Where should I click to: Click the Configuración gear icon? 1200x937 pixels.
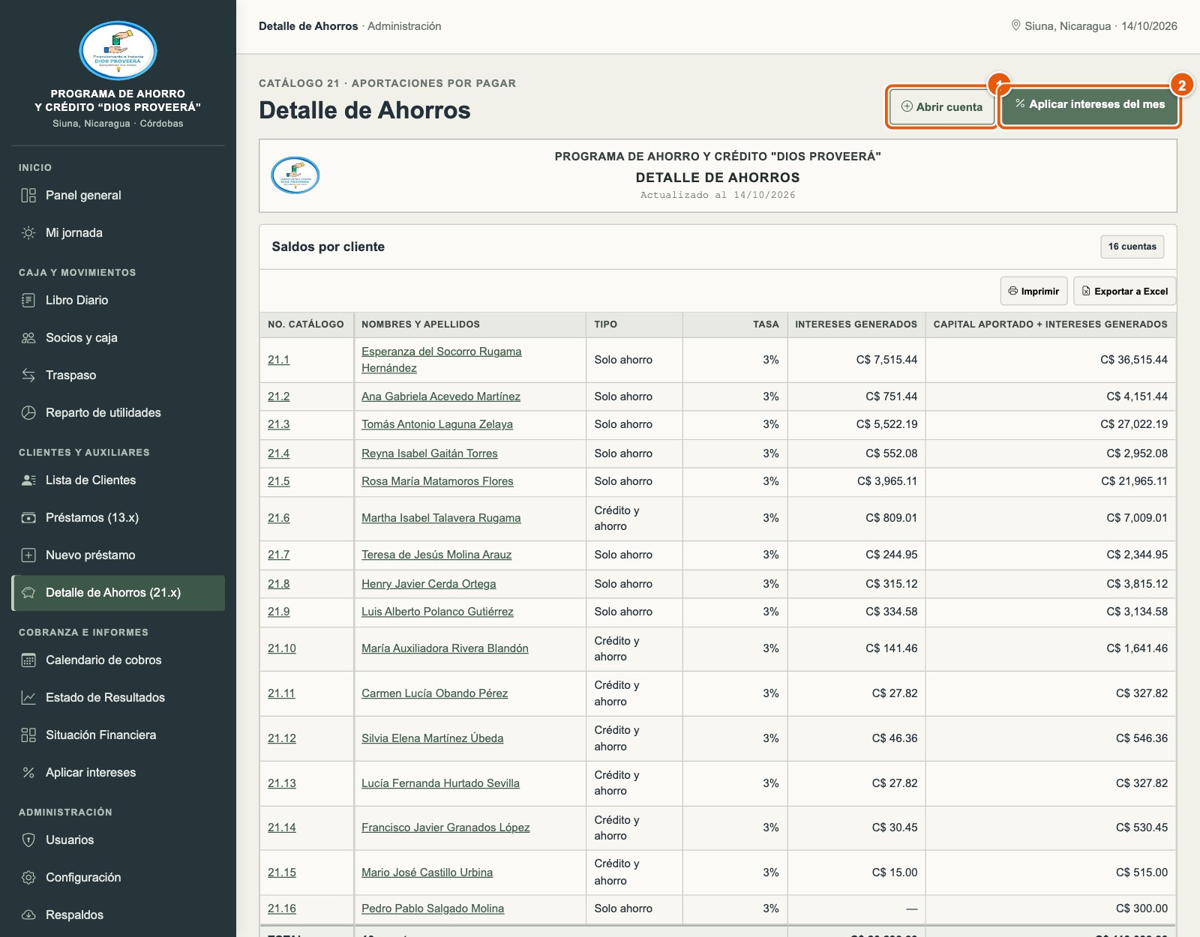[x=28, y=878]
